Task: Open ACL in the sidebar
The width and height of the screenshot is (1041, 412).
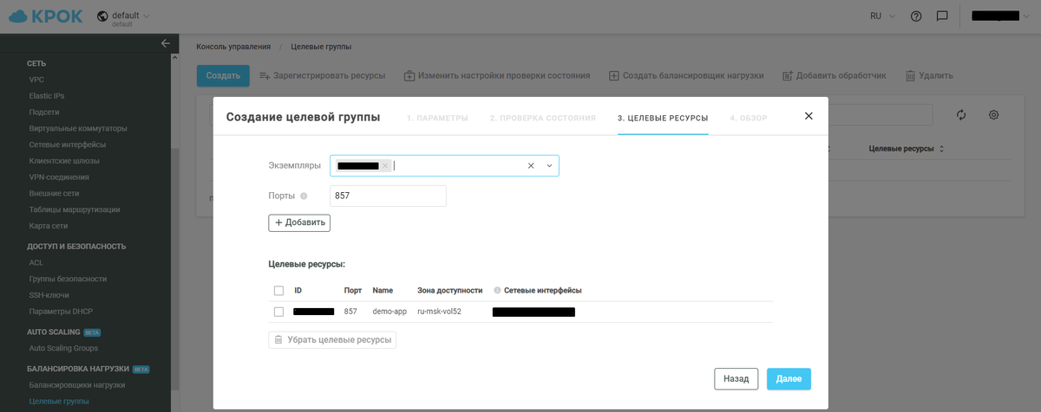Action: point(36,262)
